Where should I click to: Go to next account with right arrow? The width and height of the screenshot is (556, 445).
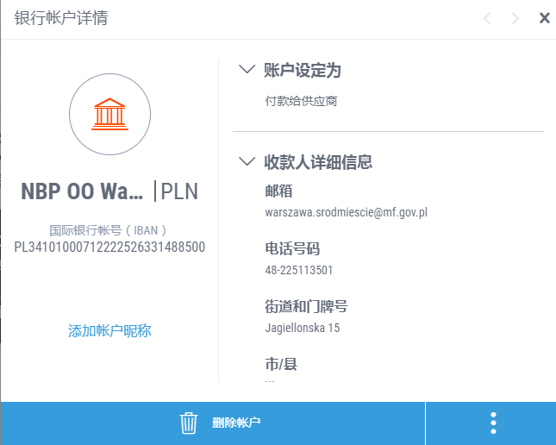click(515, 18)
